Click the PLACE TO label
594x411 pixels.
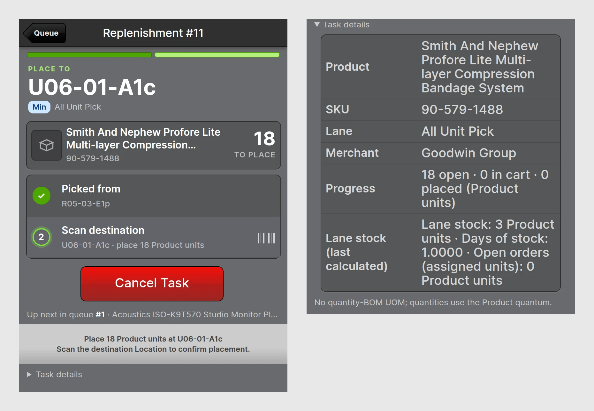pos(49,69)
